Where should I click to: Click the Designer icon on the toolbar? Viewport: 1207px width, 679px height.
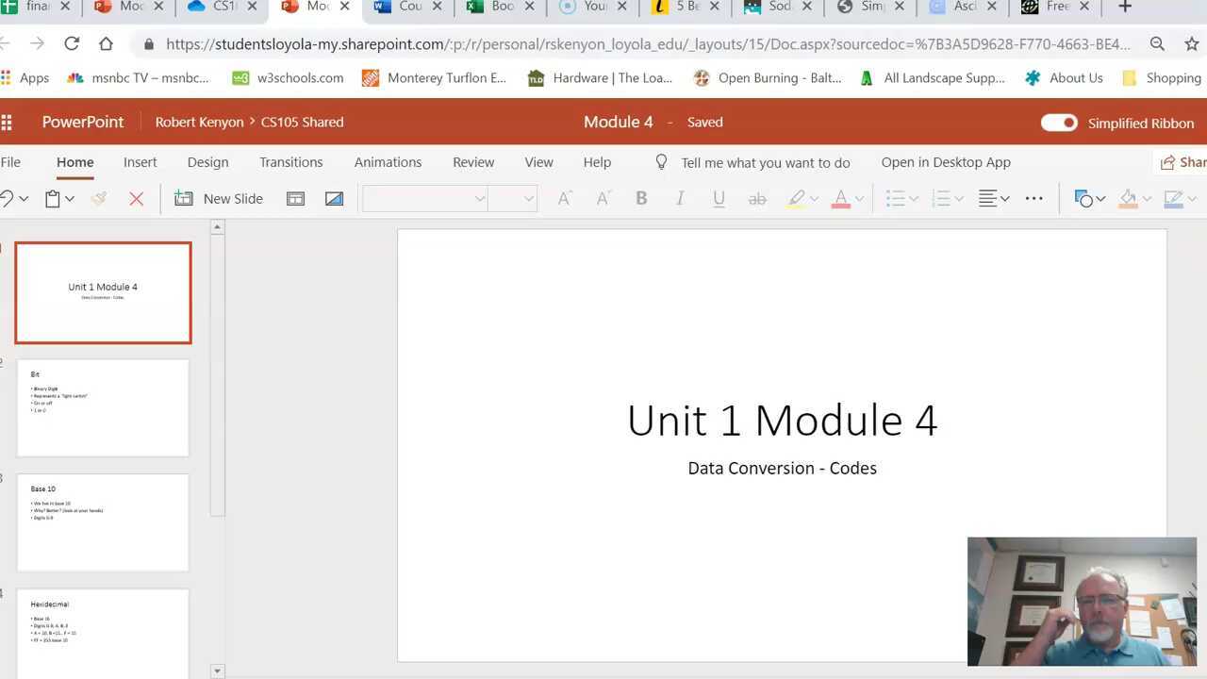tap(334, 198)
